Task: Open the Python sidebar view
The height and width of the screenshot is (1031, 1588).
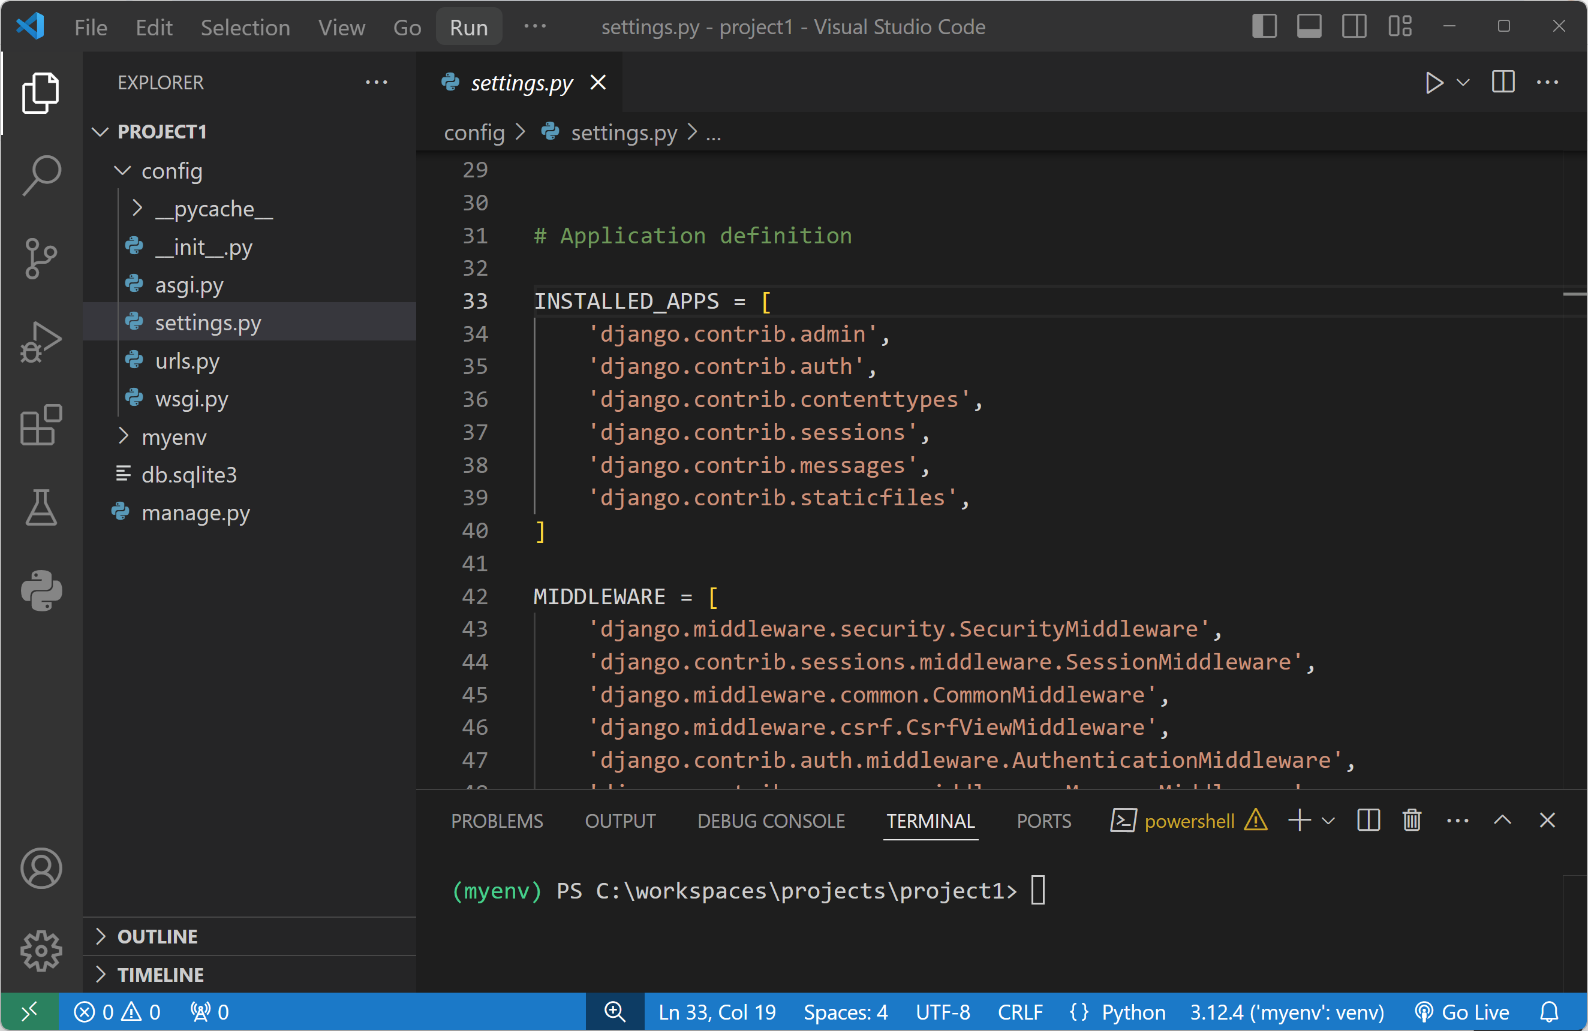Action: (41, 590)
